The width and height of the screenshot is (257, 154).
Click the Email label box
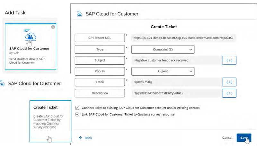[x=100, y=82]
